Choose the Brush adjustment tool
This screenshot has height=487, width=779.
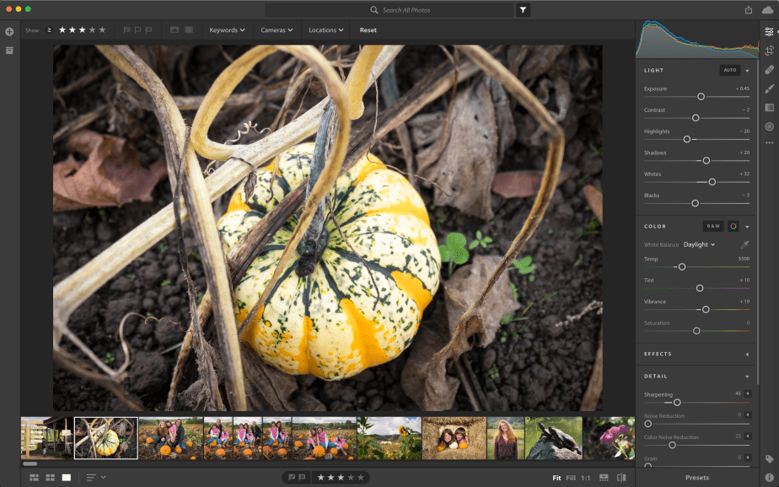point(769,88)
